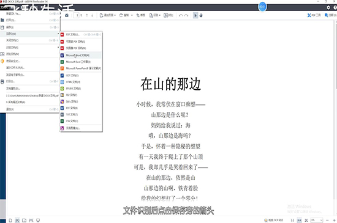Open the zoom percentage dropdown
The width and height of the screenshot is (337, 223).
coord(317,220)
